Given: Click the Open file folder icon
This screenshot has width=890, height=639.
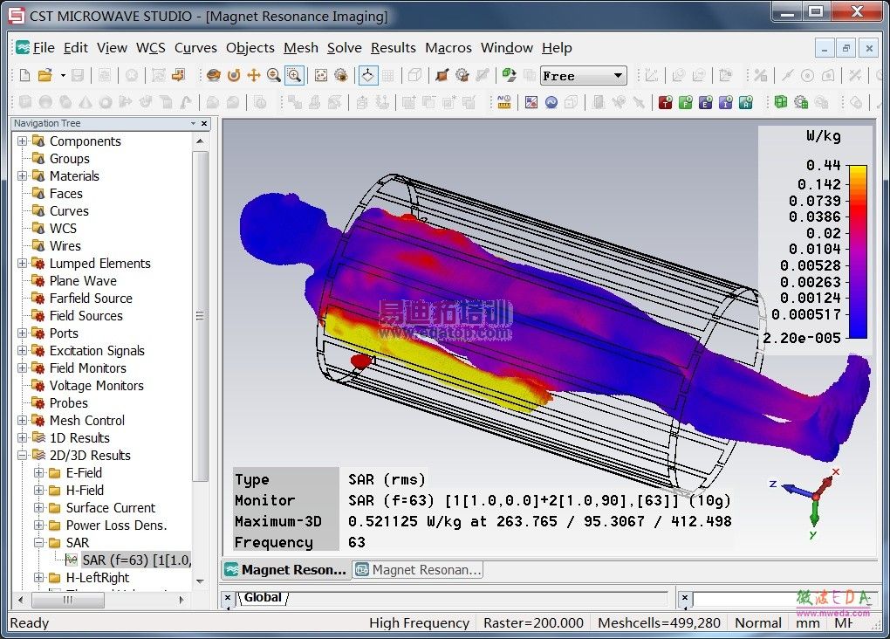Looking at the screenshot, I should 44,76.
